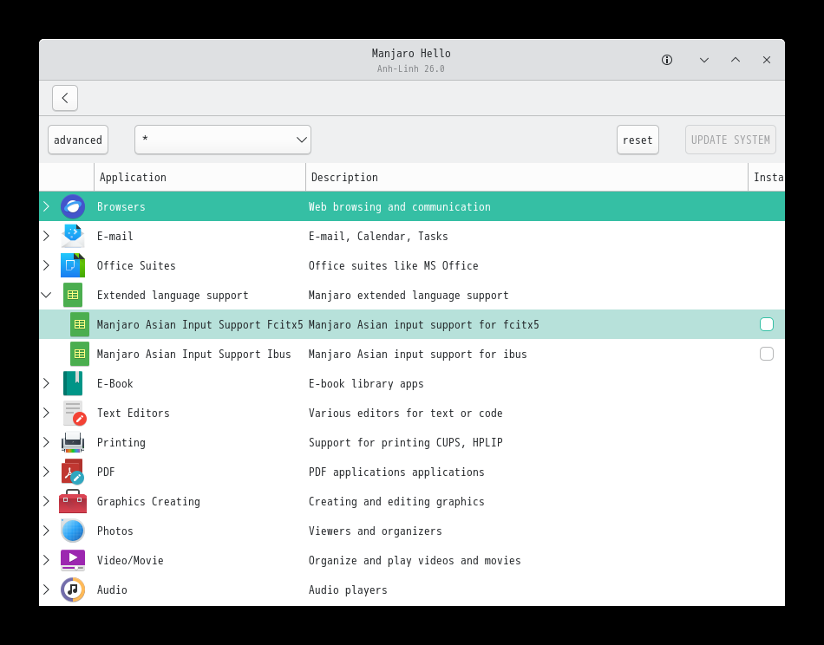The height and width of the screenshot is (645, 824).
Task: Collapse the Extended language support group
Action: click(46, 295)
